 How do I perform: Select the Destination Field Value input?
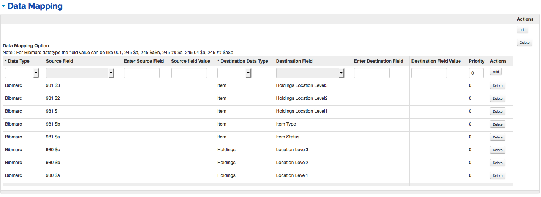click(429, 73)
